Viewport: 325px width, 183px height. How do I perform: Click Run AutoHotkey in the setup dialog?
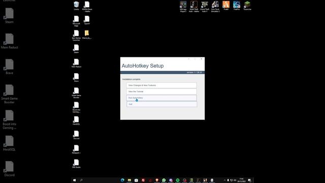(161, 98)
